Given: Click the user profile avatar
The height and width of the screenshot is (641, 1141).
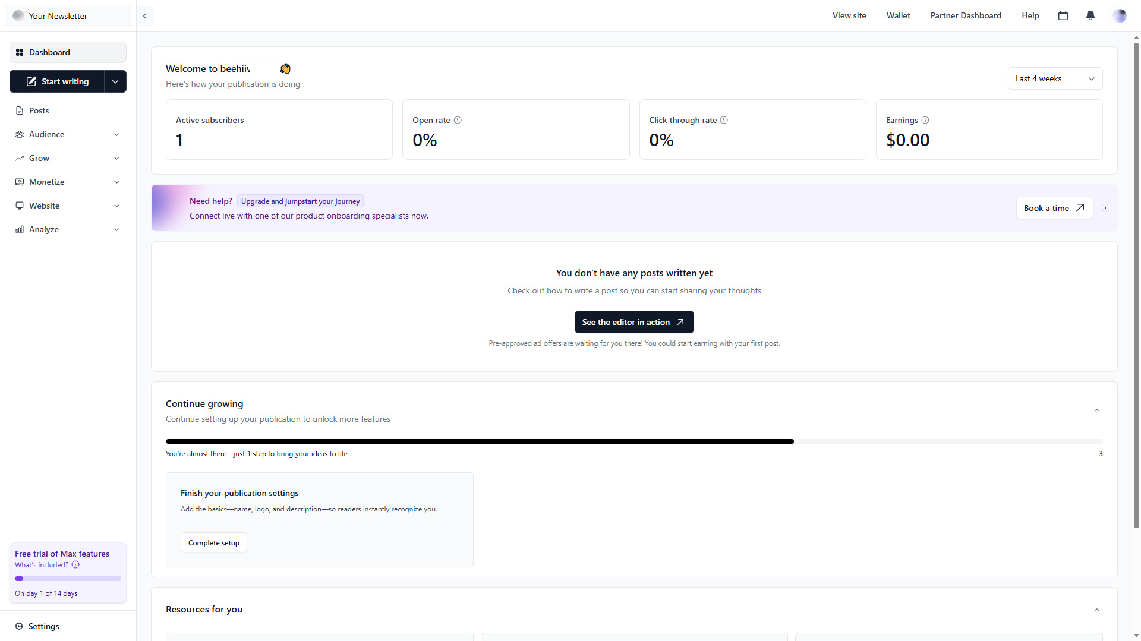Looking at the screenshot, I should click(1119, 16).
